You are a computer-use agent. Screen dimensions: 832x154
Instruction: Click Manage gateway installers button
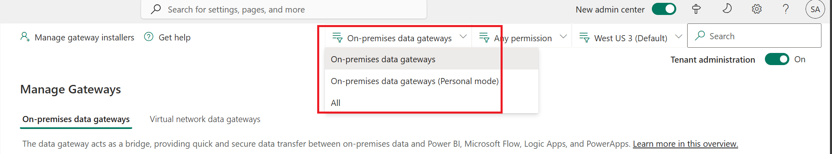pyautogui.click(x=77, y=37)
